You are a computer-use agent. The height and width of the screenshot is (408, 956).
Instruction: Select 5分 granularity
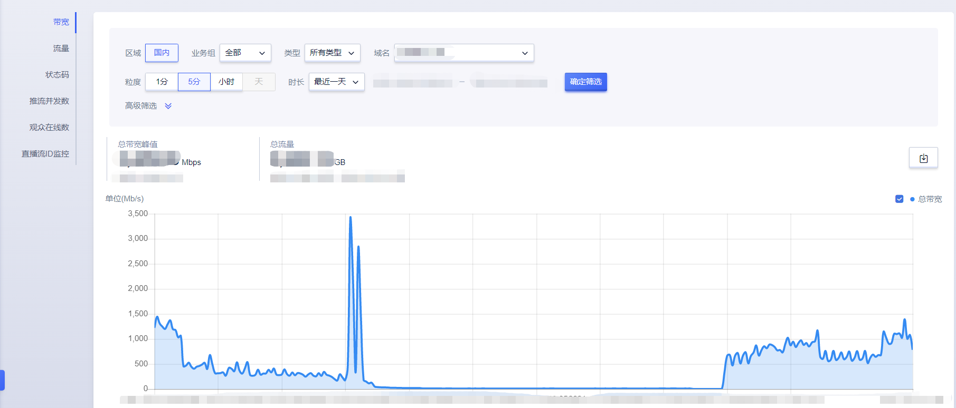pos(194,82)
